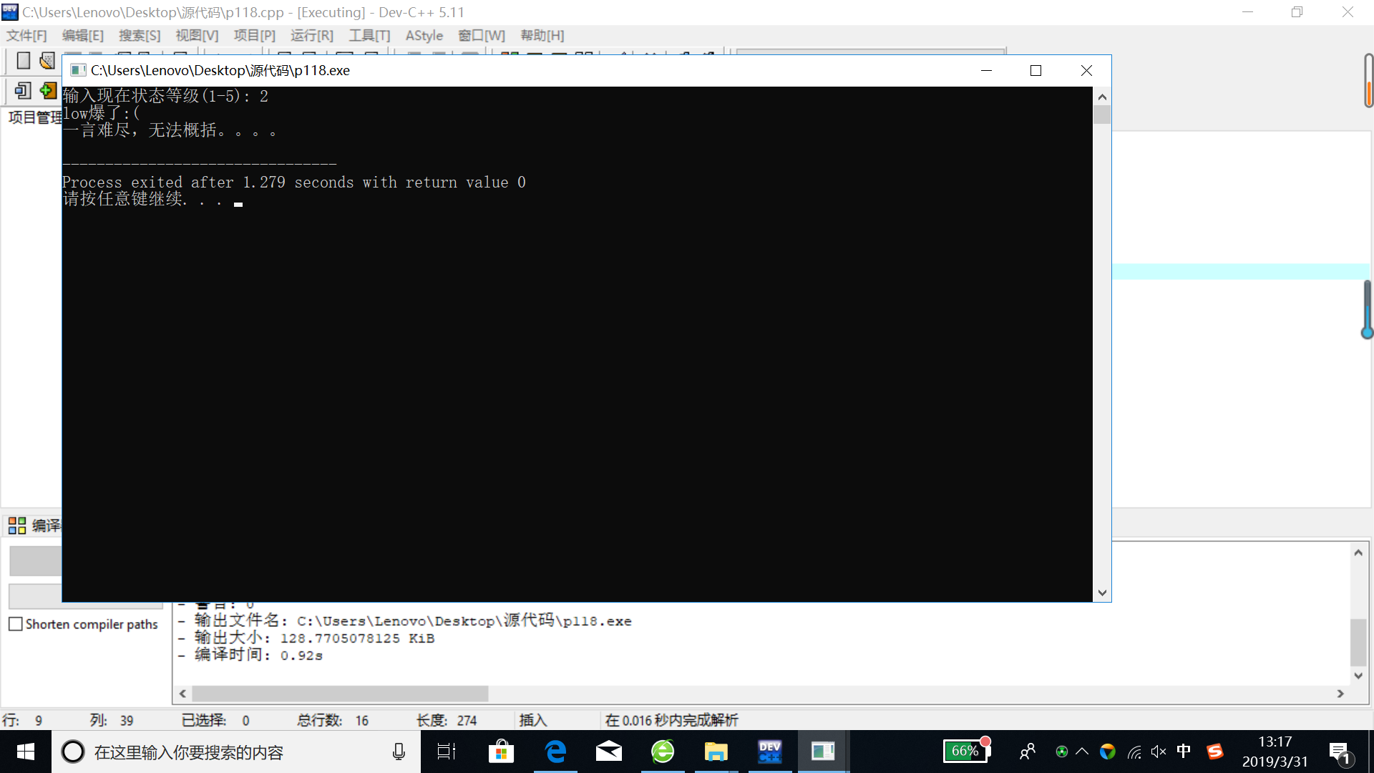Open the action center notification icon

(x=1340, y=752)
